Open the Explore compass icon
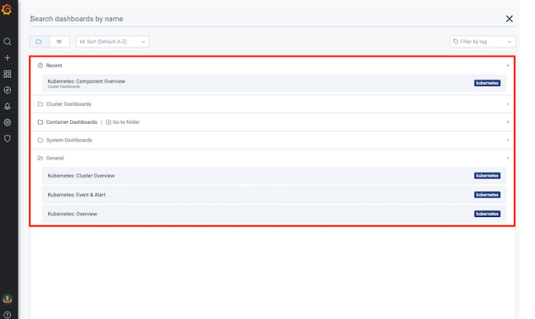The width and height of the screenshot is (535, 319). coord(7,90)
